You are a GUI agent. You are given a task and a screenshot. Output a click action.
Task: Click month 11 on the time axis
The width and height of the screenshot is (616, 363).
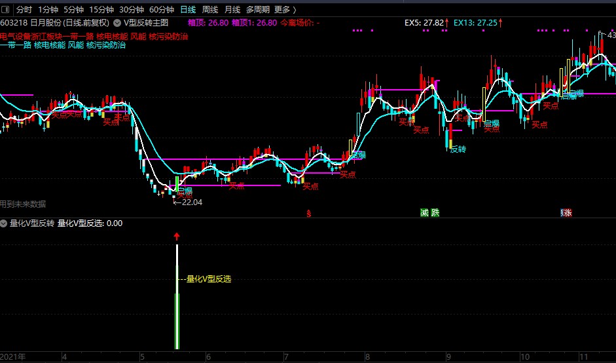tap(584, 357)
